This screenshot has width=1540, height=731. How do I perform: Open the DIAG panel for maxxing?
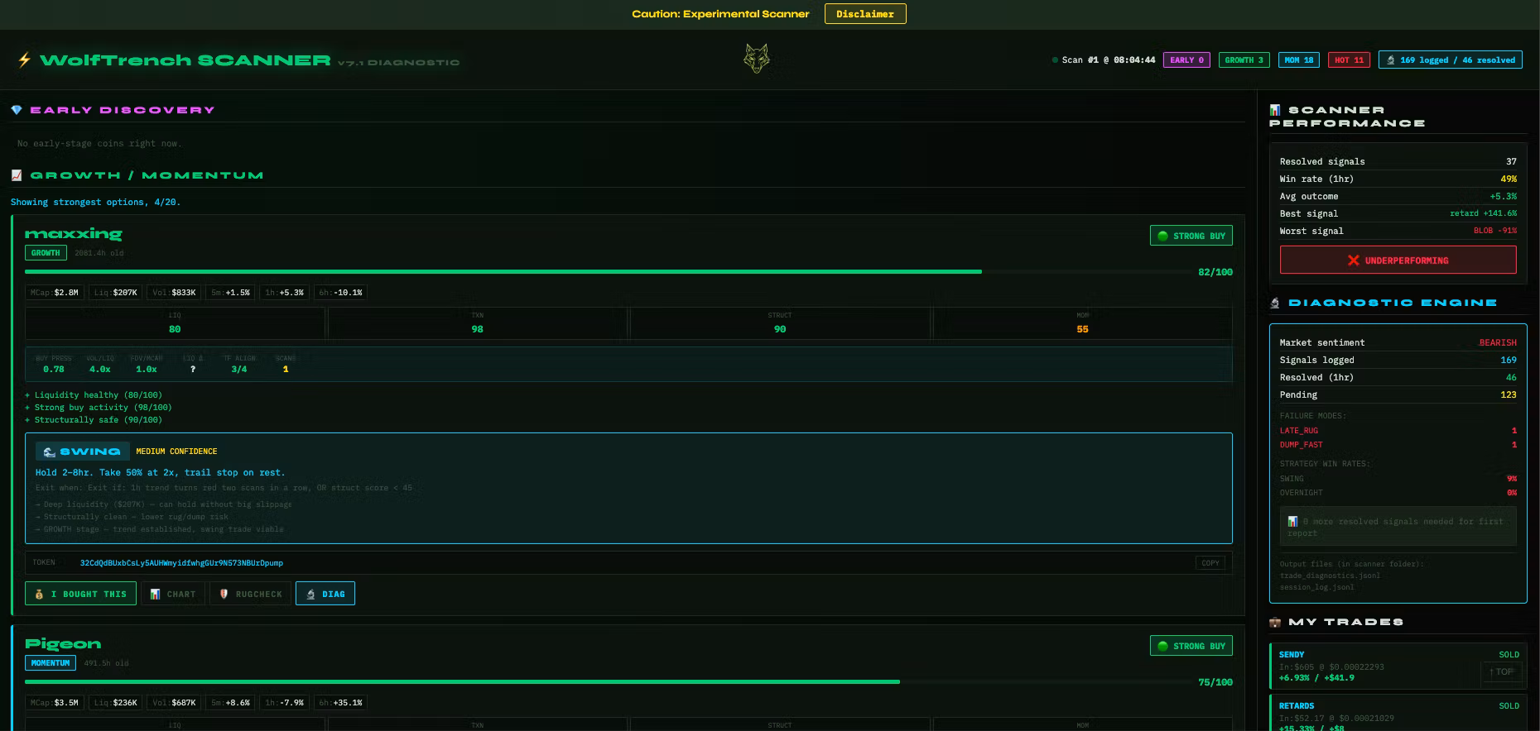pyautogui.click(x=325, y=594)
